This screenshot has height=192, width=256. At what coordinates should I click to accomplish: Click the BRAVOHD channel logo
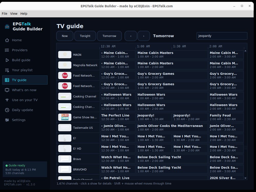65,169
